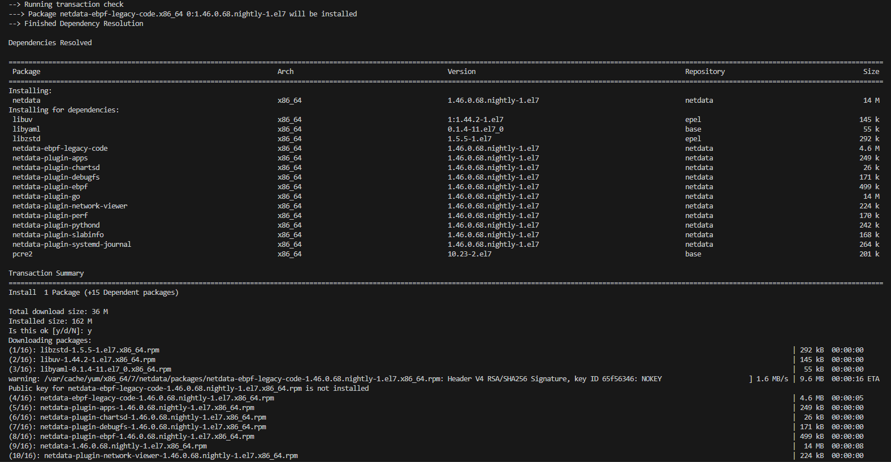Click the (10/16) netdata-plugin-network-viewer rpm download line

[x=153, y=456]
